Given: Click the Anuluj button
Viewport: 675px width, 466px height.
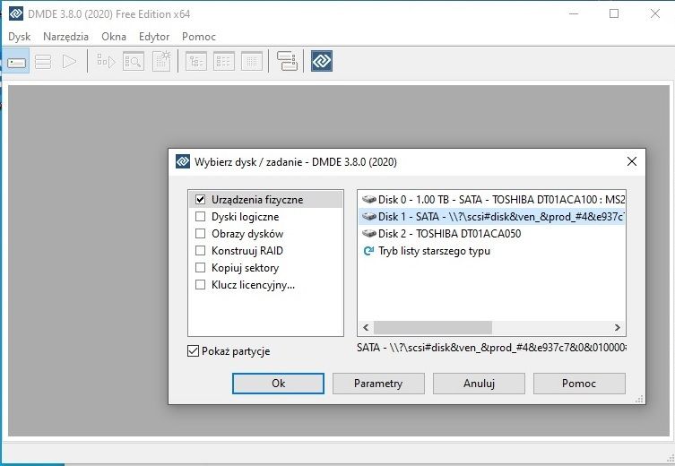Looking at the screenshot, I should coord(479,384).
